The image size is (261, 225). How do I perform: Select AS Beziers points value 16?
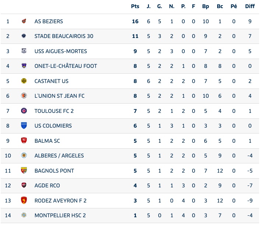coord(135,21)
